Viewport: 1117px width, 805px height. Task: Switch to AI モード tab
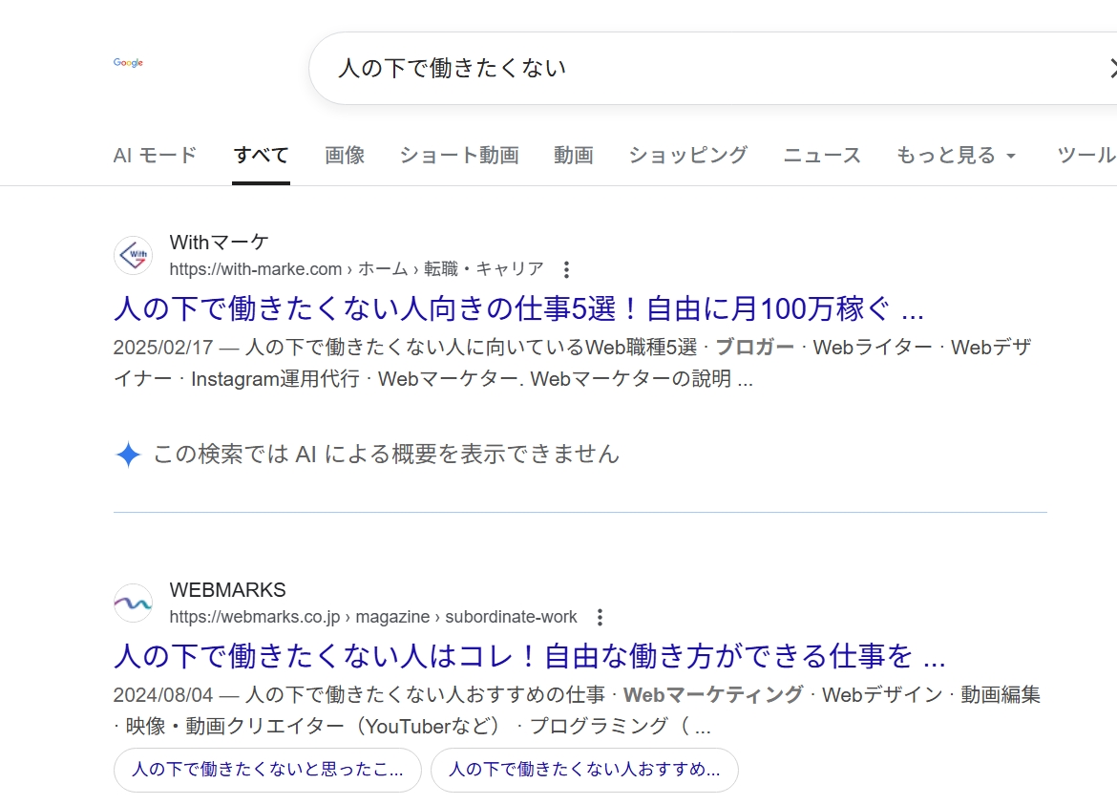[155, 155]
